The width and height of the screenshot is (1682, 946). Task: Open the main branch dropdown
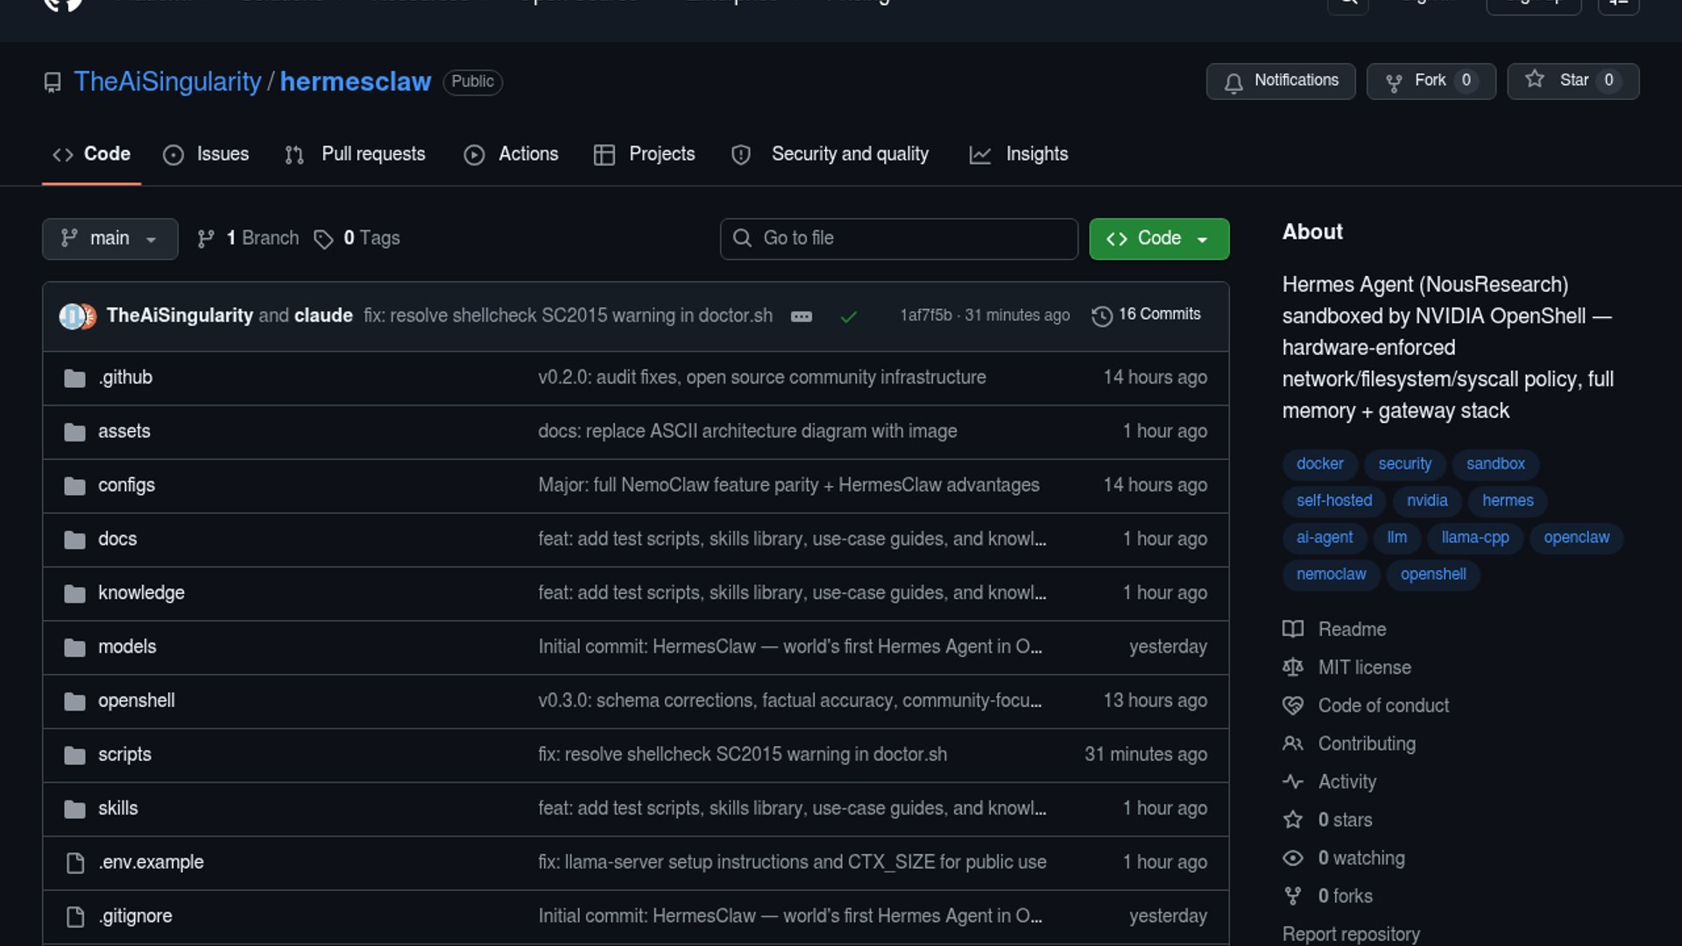click(x=110, y=238)
